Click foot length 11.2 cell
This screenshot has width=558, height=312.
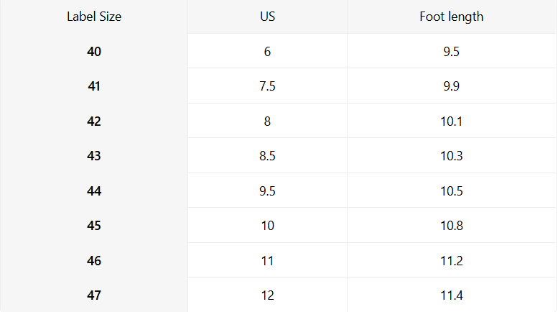[x=451, y=261]
